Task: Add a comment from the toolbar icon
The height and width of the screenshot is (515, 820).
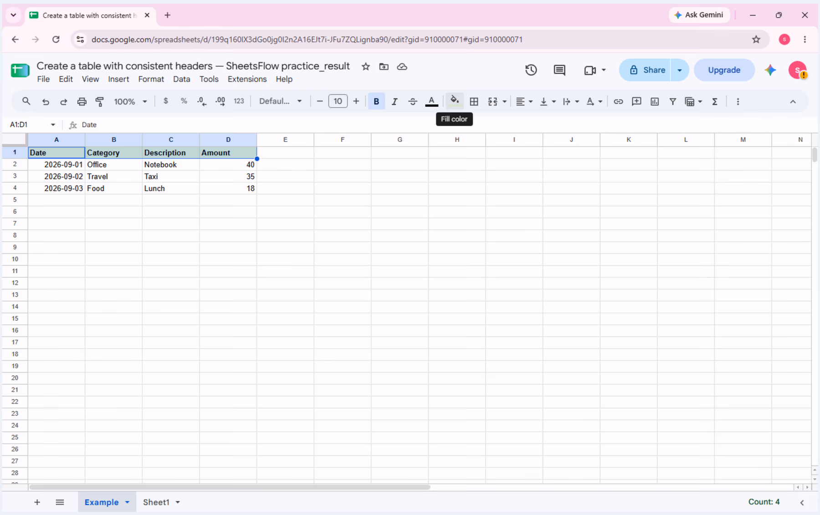Action: click(636, 101)
